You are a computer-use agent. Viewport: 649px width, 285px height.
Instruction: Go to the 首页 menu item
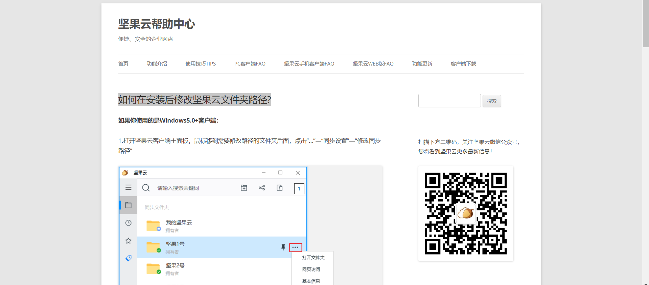[x=123, y=63]
